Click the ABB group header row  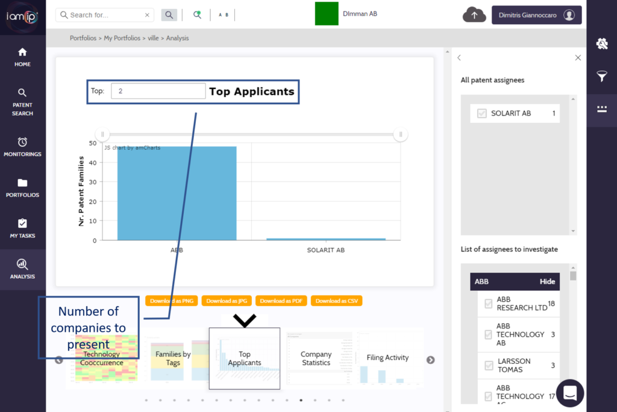515,282
